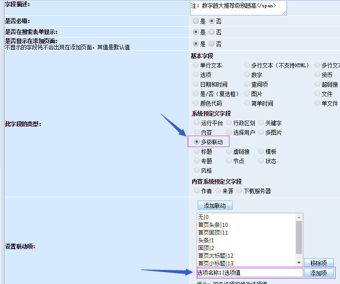Select "否" for 是否在搜索表单显示

(212, 32)
